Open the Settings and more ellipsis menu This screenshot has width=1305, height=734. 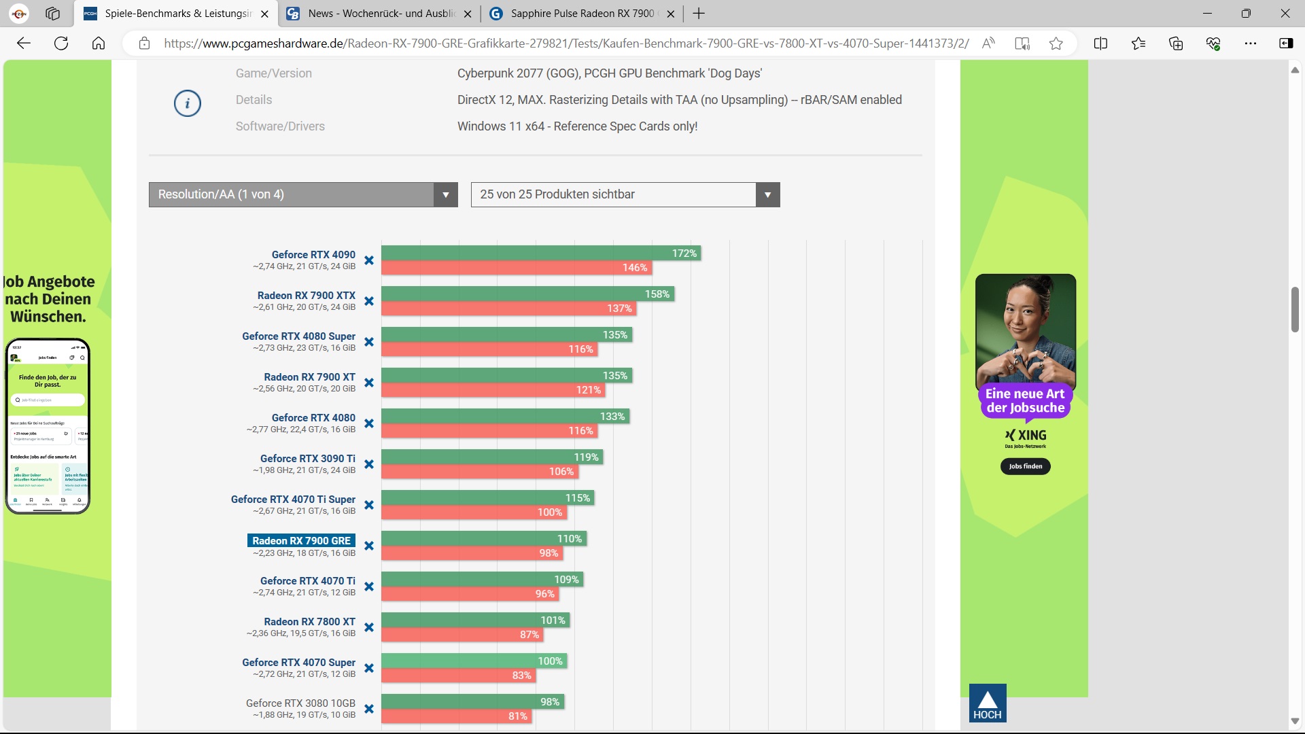pos(1251,43)
